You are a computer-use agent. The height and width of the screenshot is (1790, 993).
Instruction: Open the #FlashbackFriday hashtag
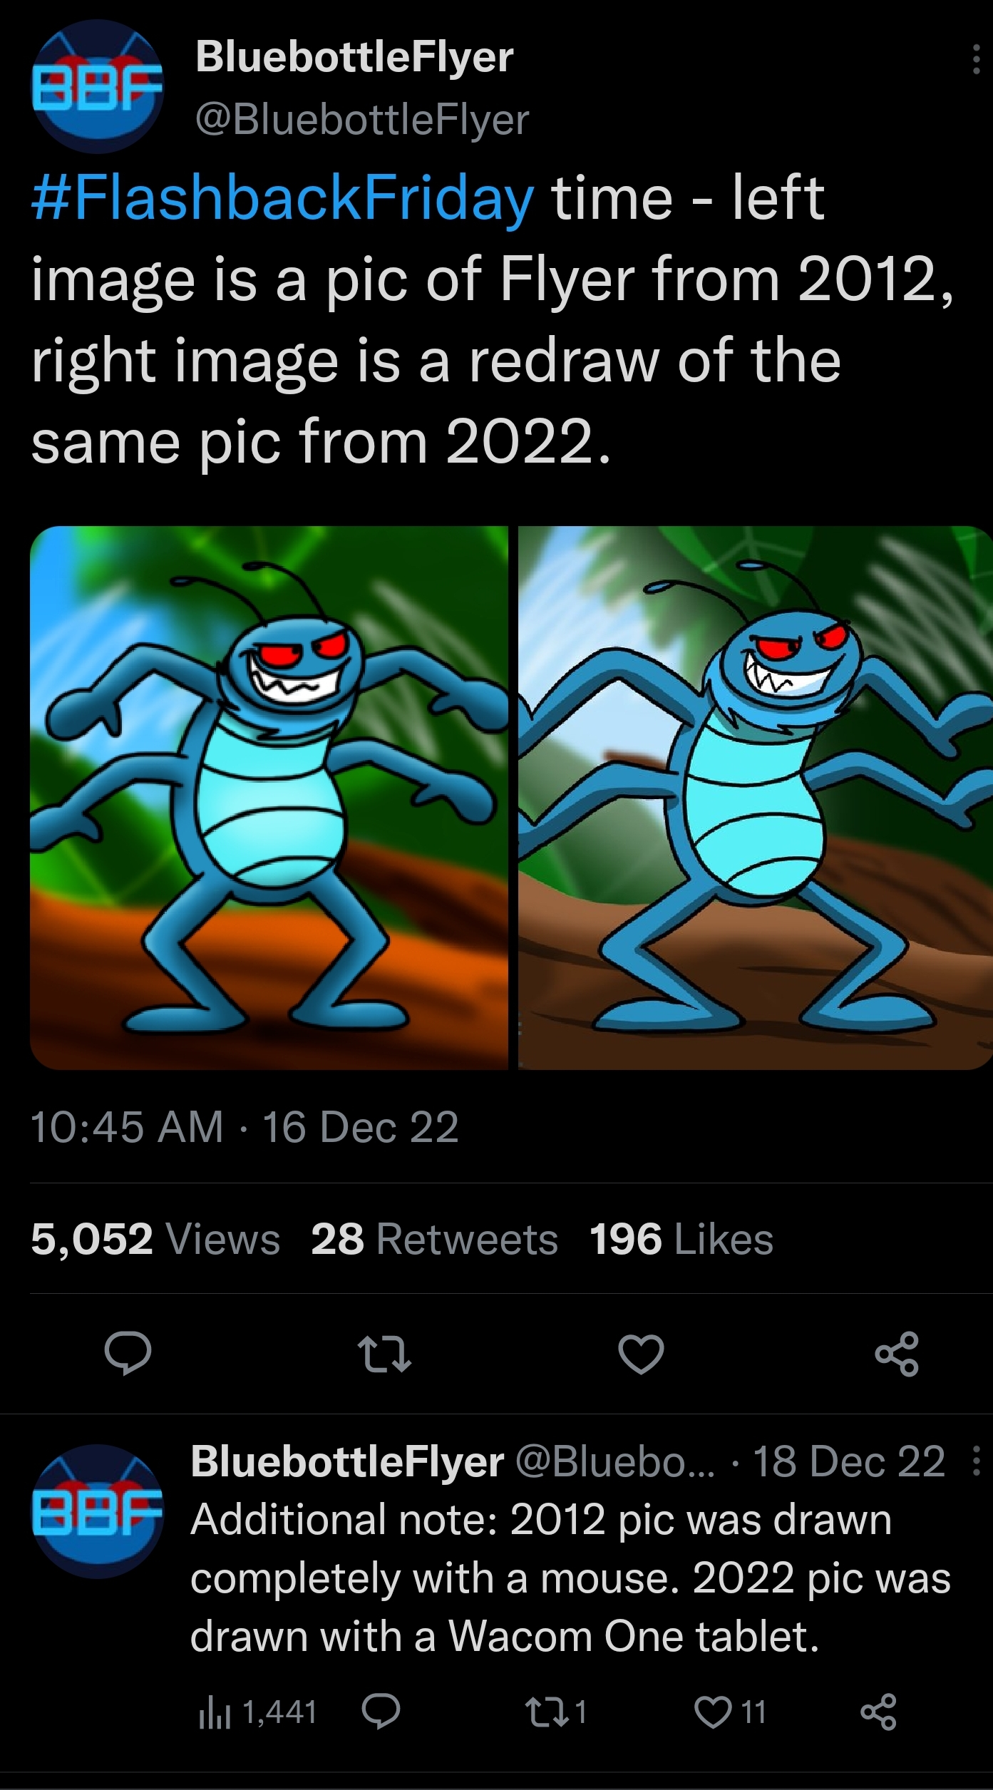282,197
